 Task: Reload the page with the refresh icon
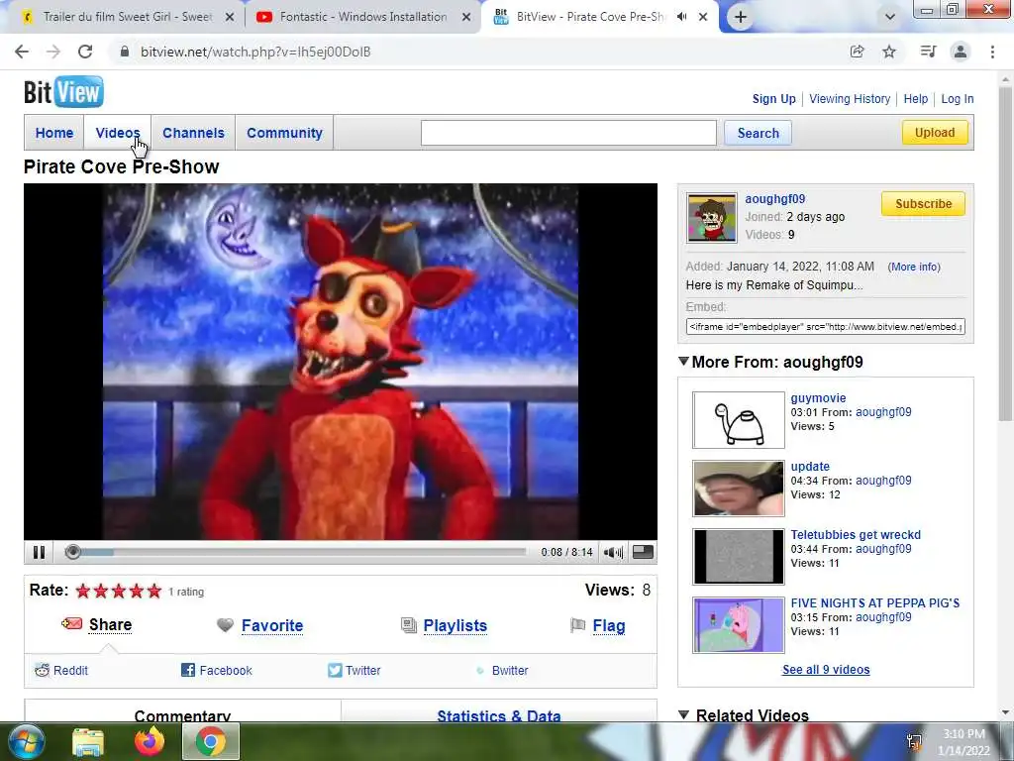[85, 52]
